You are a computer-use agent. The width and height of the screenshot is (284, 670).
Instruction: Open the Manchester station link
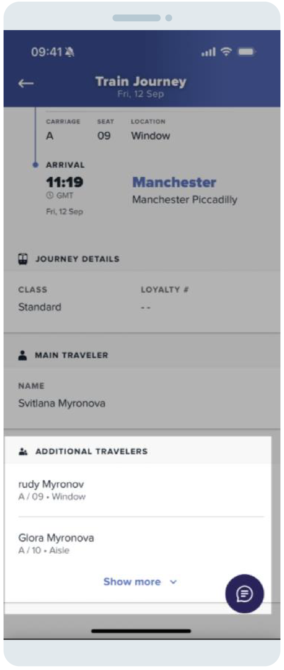pyautogui.click(x=174, y=182)
